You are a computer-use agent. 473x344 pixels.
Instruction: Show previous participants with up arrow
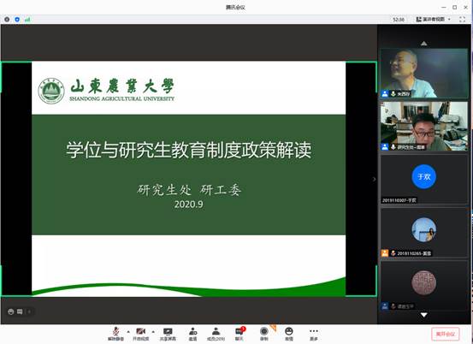[424, 44]
